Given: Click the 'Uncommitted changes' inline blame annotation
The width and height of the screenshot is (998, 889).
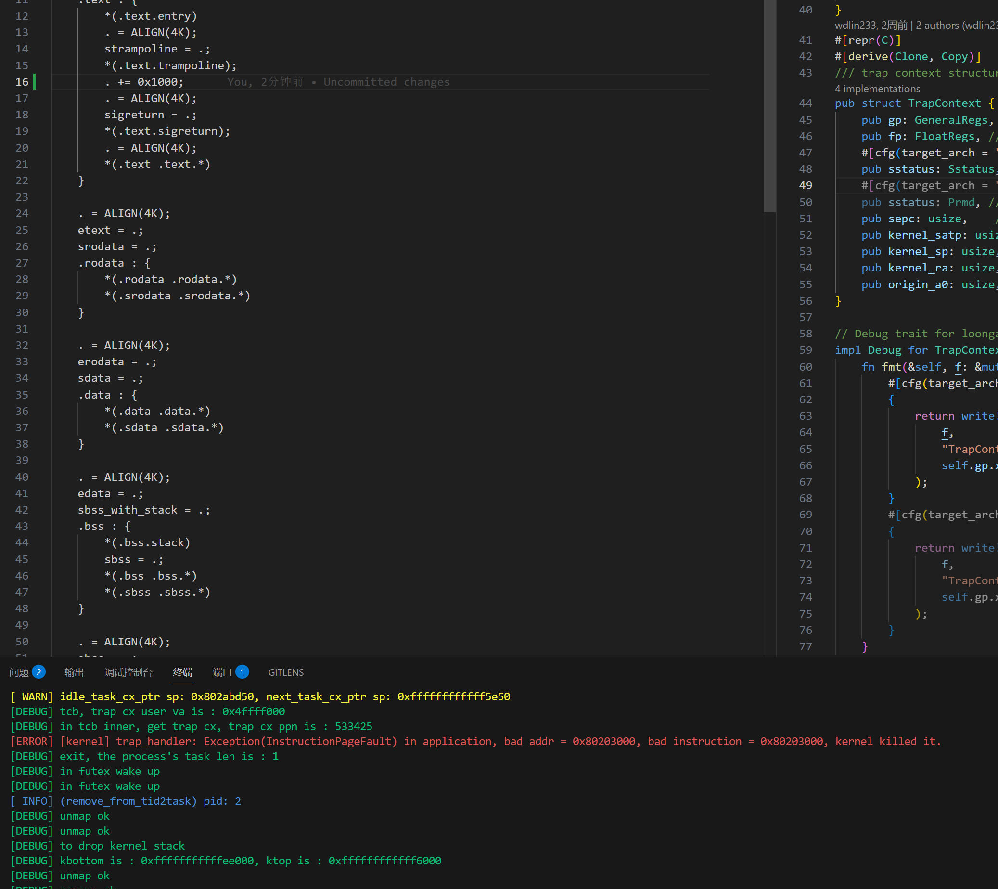Looking at the screenshot, I should click(386, 82).
